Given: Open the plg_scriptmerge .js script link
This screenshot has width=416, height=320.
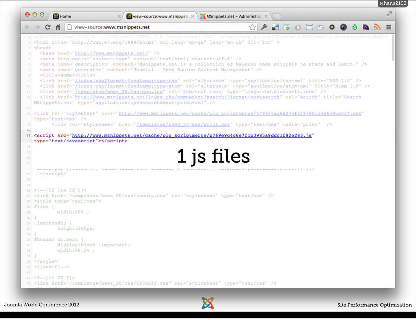Looking at the screenshot, I should click(192, 135).
